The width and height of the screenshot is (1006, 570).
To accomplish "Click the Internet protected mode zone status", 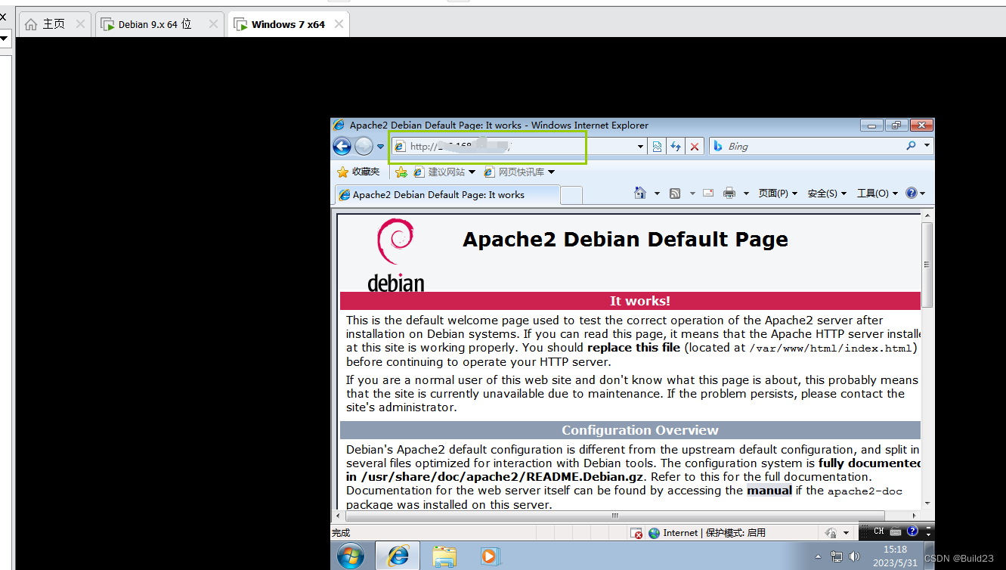I will [x=707, y=533].
